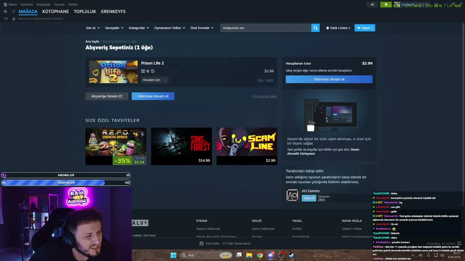Open the ERENKEYFS profile tab
Viewport: 465px width, 261px height.
click(113, 12)
